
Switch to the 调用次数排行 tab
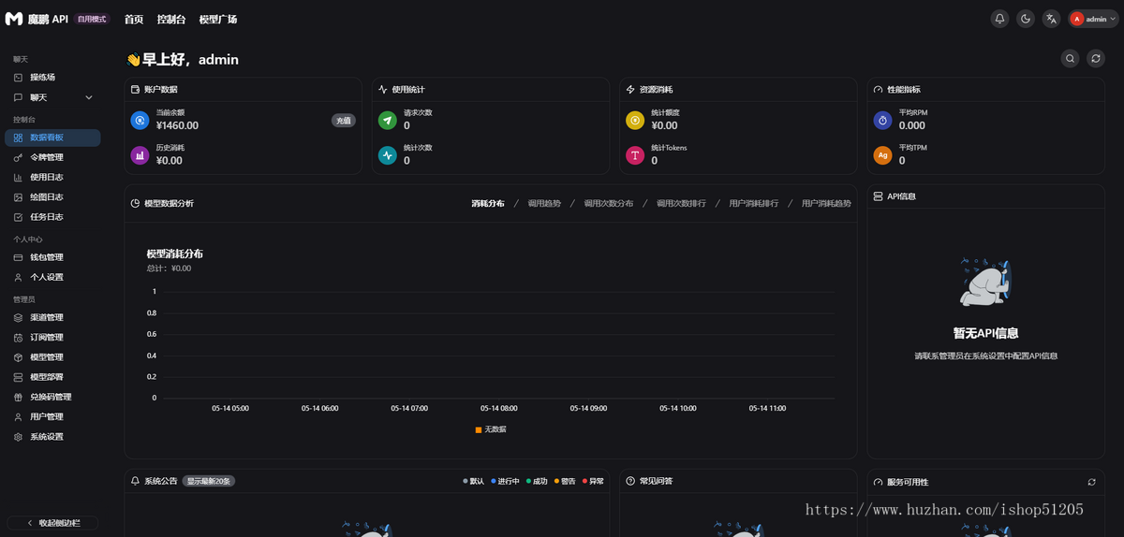point(681,203)
